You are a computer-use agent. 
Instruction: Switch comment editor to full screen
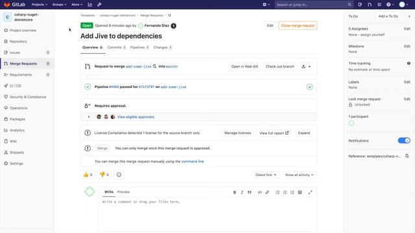click(310, 192)
